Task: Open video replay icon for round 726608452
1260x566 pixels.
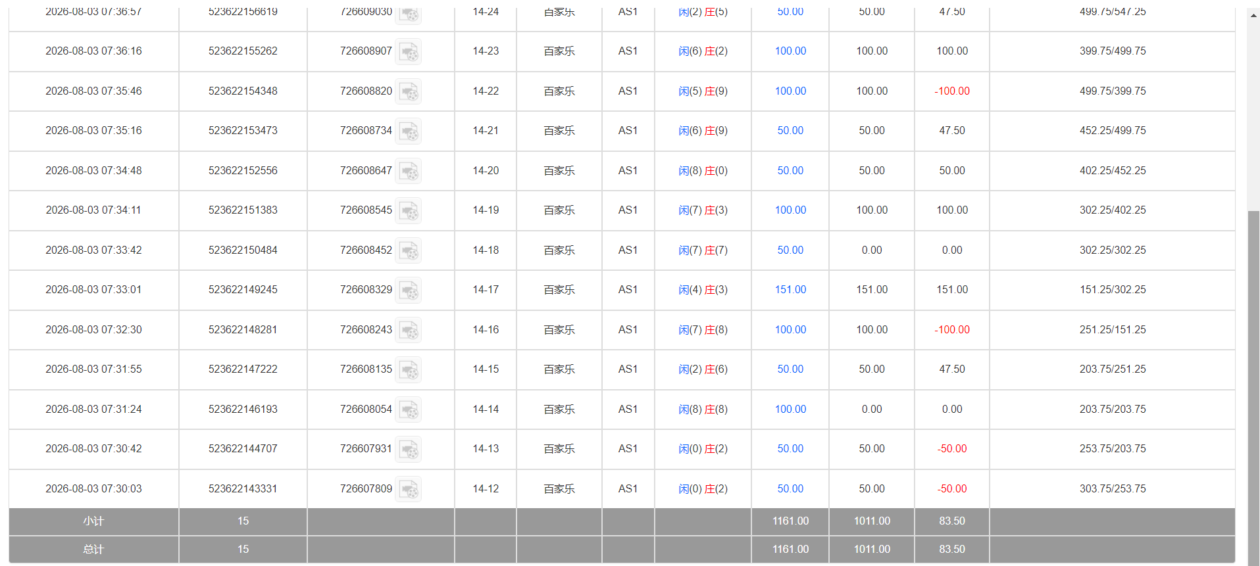Action: point(409,250)
